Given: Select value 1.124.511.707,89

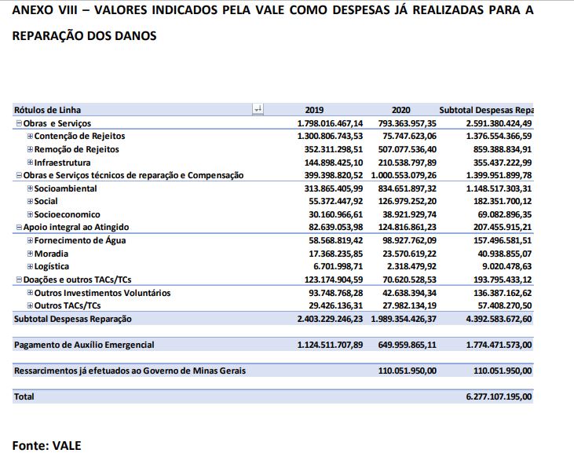Looking at the screenshot, I should (x=330, y=345).
